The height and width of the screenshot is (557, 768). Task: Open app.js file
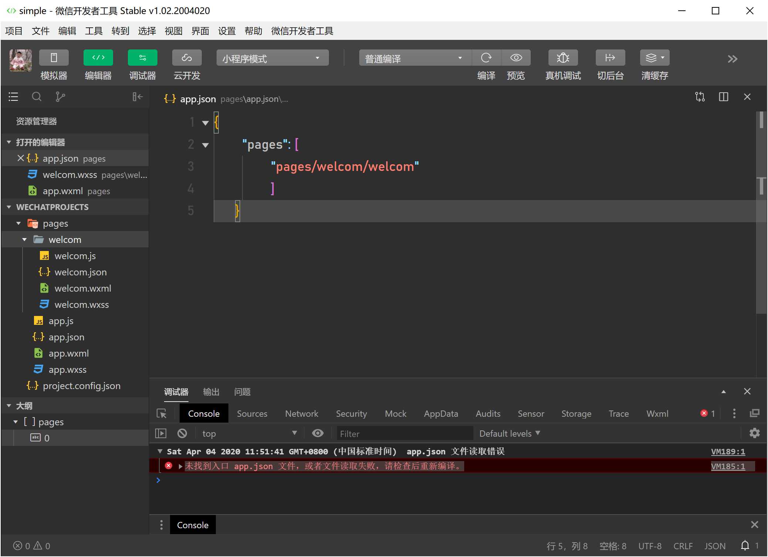(x=75, y=321)
